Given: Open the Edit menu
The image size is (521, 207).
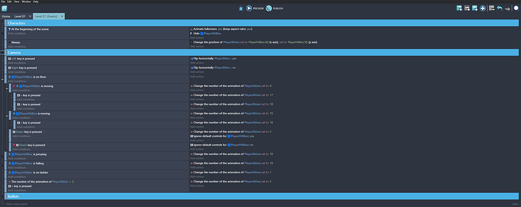Looking at the screenshot, I should pos(9,2).
